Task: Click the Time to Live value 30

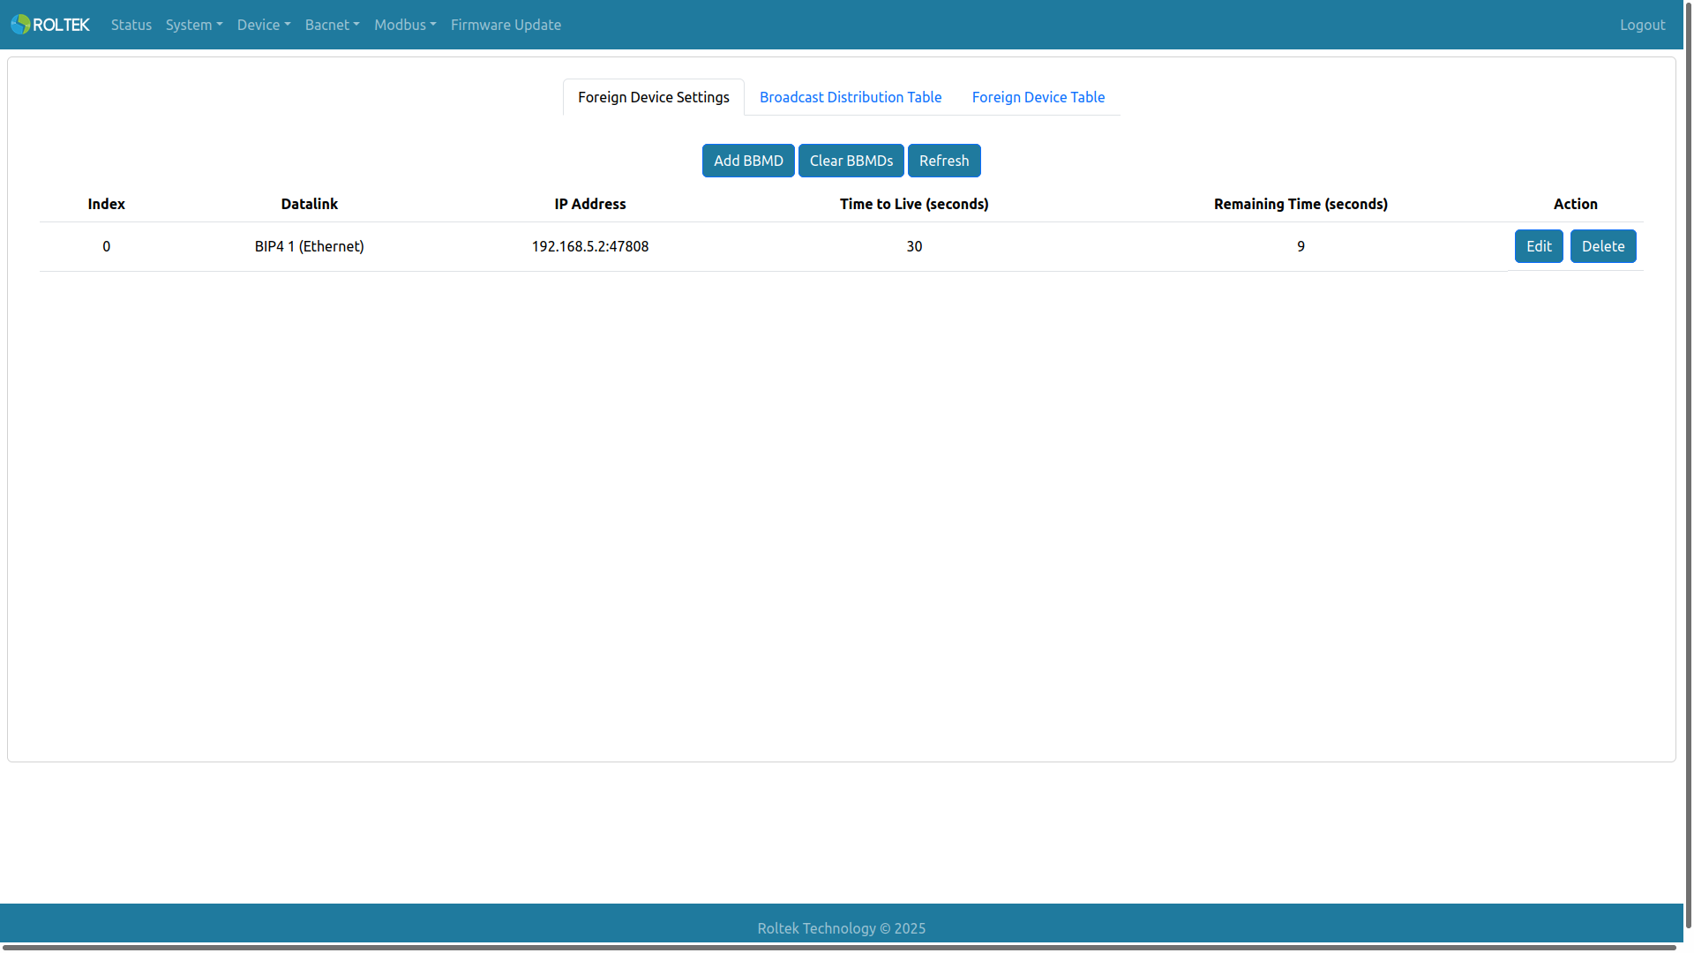Action: [x=914, y=246]
